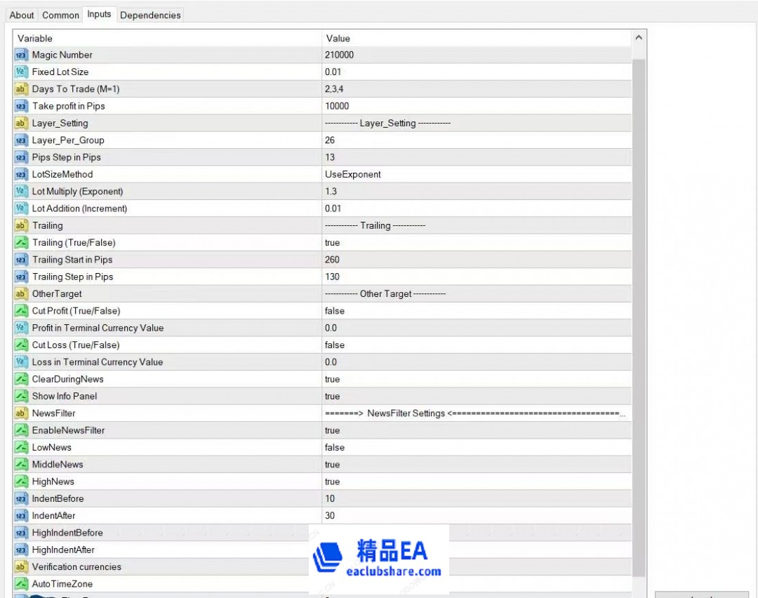
Task: Switch to the Dependencies tab
Action: pyautogui.click(x=150, y=15)
